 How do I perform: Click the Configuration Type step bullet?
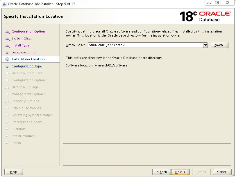click(x=7, y=66)
